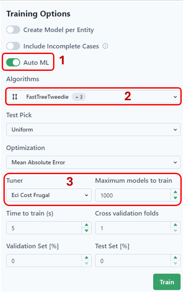Open the Algorithms dropdown

[x=93, y=97]
